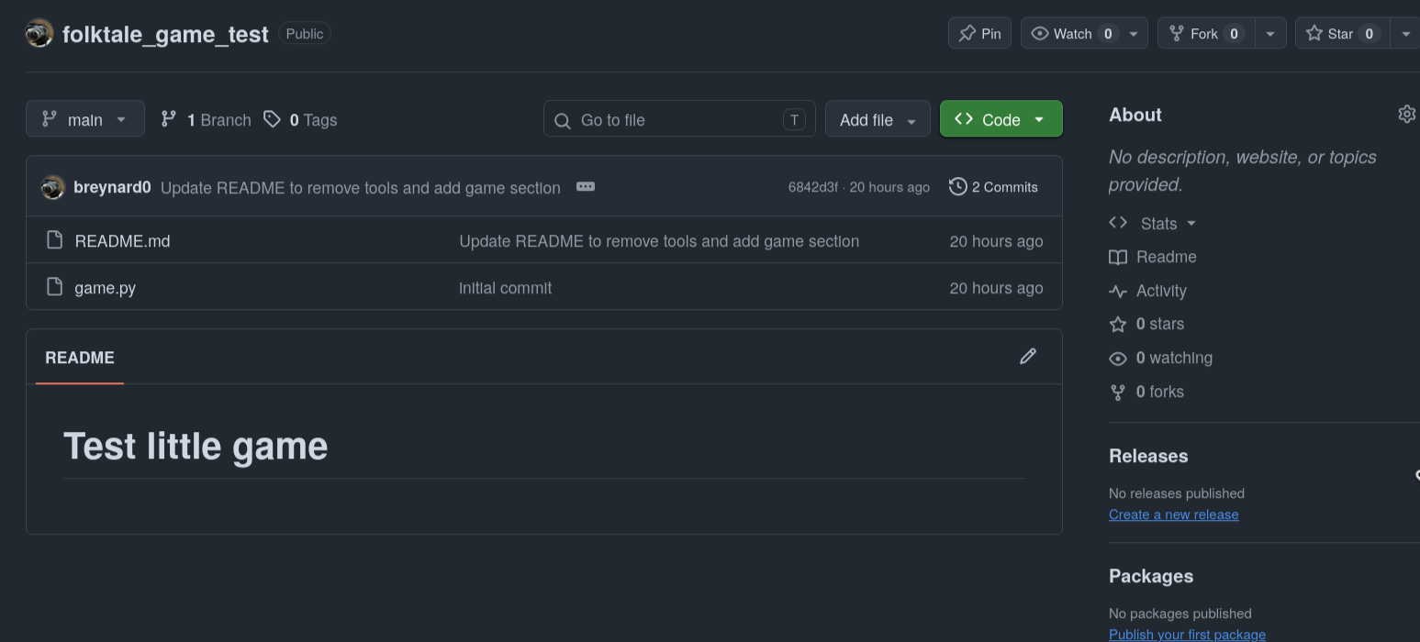Click the file icon beside README.md
The height and width of the screenshot is (642, 1420).
[x=55, y=240]
